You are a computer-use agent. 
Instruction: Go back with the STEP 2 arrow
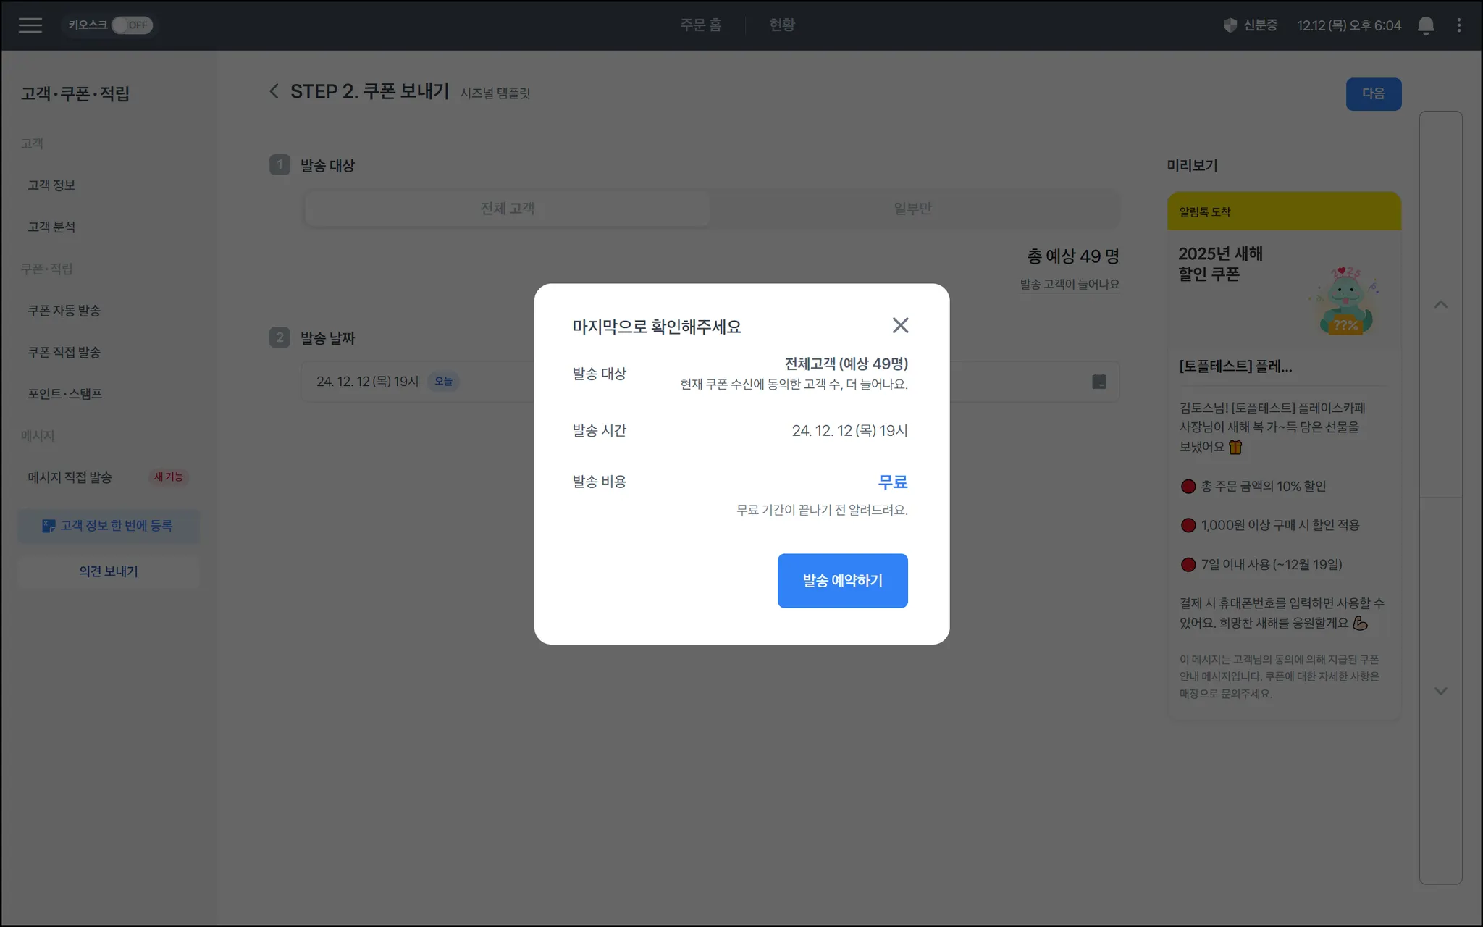[274, 91]
